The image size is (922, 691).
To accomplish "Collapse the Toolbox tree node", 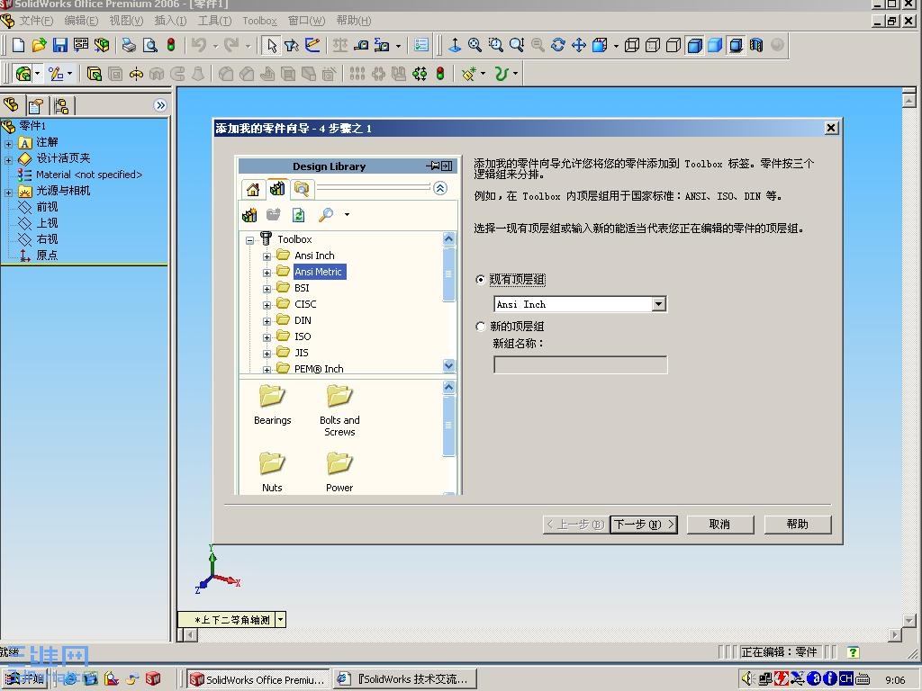I will (x=250, y=240).
